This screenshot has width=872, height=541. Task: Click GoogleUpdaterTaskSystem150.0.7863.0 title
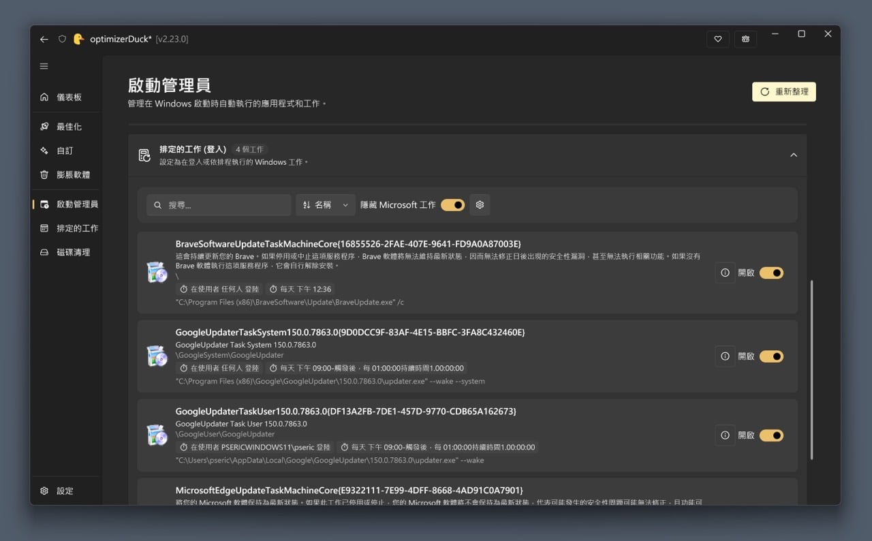tap(350, 333)
